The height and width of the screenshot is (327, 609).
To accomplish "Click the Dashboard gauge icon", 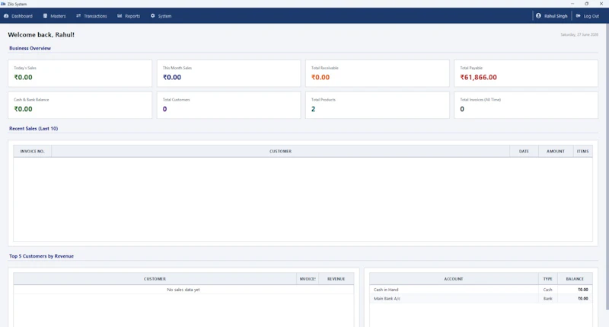I will tap(6, 16).
